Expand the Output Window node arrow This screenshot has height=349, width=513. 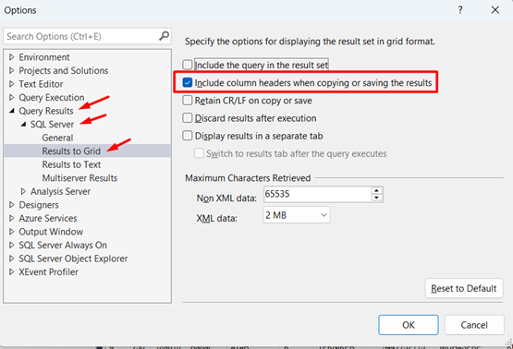pyautogui.click(x=12, y=232)
